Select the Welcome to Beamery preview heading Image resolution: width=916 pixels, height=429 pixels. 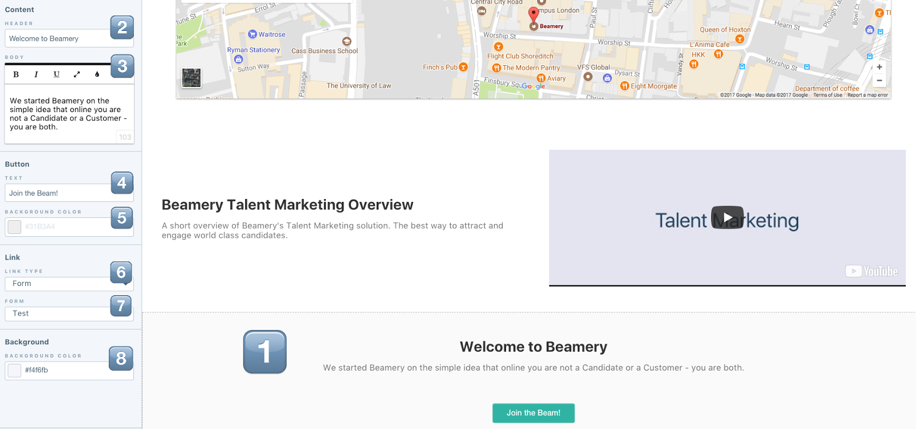point(533,347)
